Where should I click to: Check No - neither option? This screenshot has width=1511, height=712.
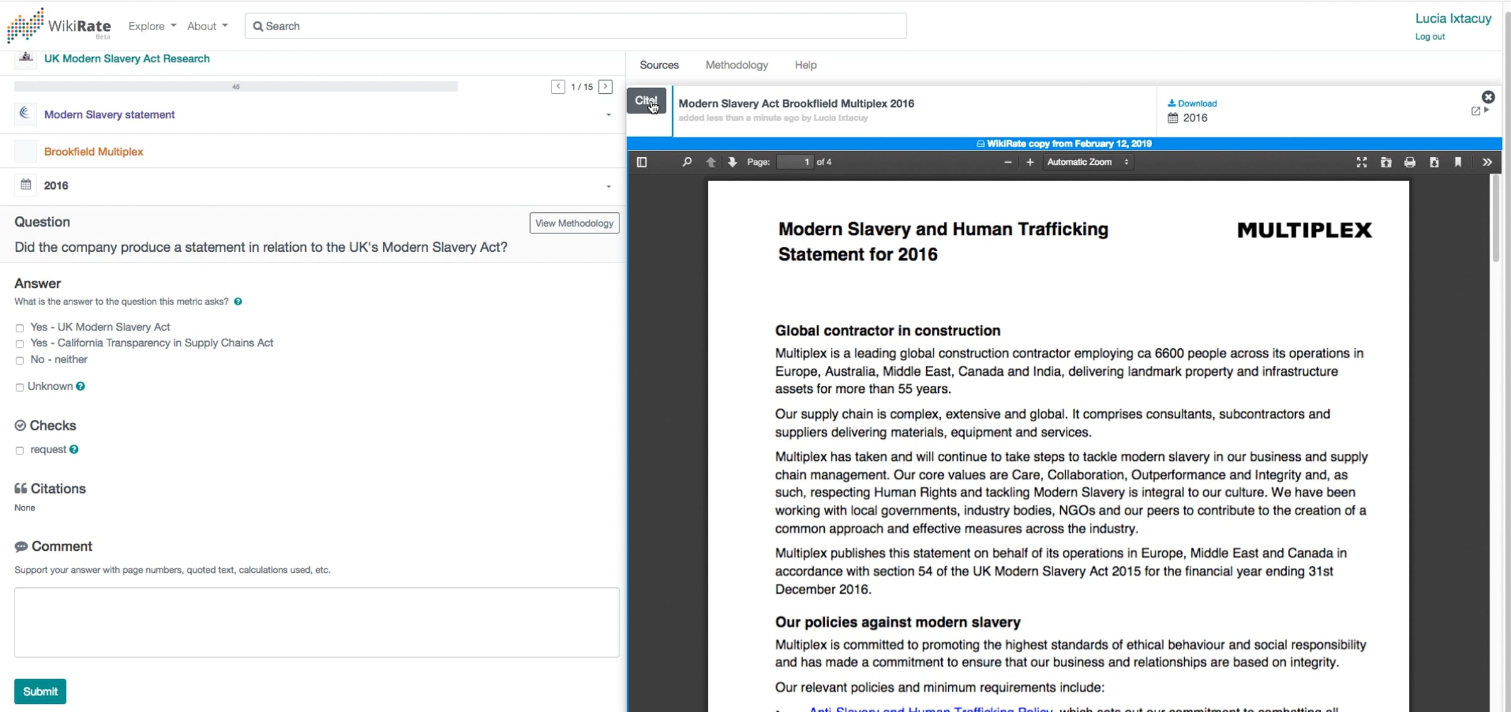coord(20,360)
